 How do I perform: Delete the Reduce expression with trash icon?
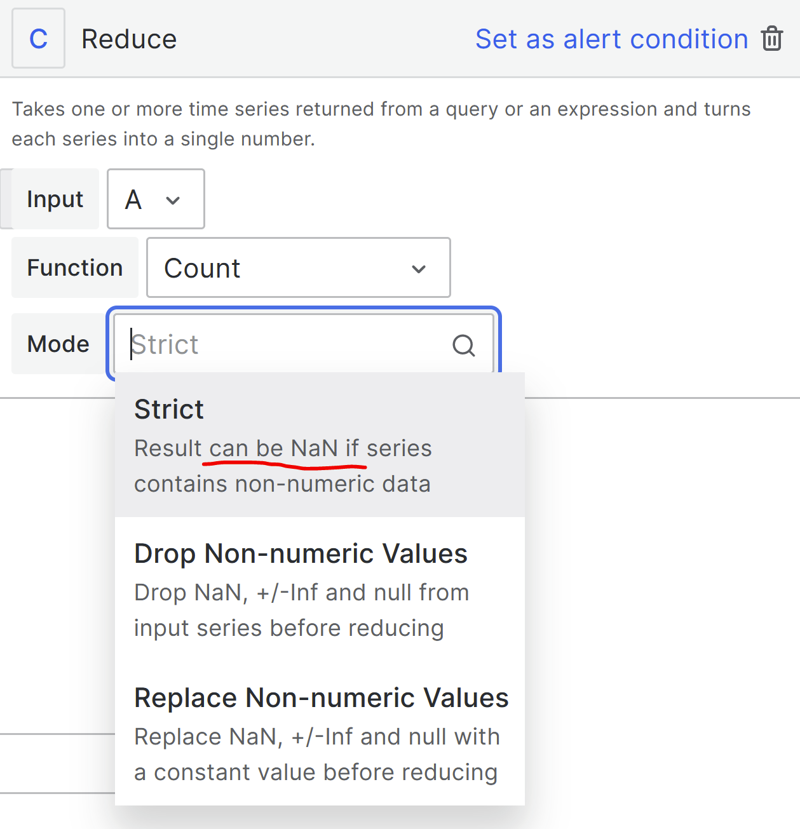pyautogui.click(x=772, y=39)
